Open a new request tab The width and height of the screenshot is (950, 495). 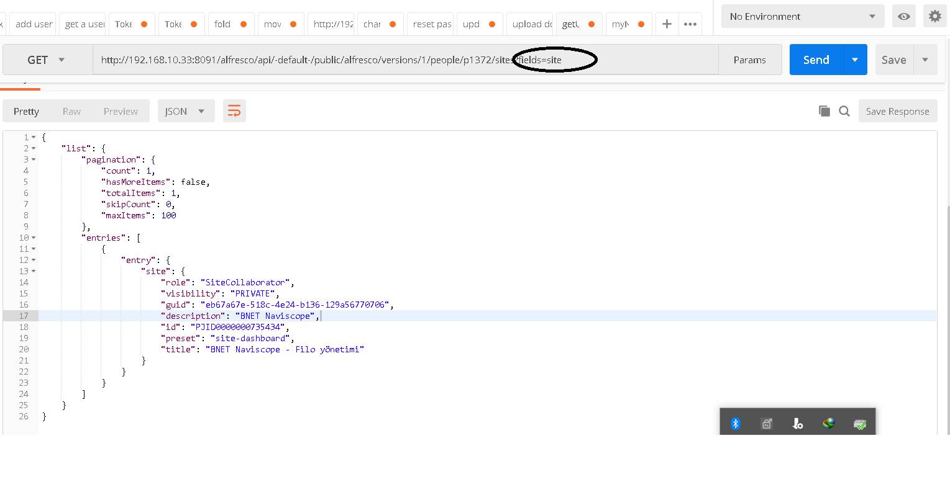pos(667,24)
